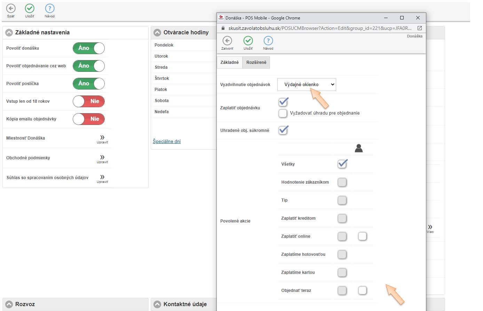Enable Vstup len od 18 rokov switch
This screenshot has height=311, width=483.
tap(89, 101)
